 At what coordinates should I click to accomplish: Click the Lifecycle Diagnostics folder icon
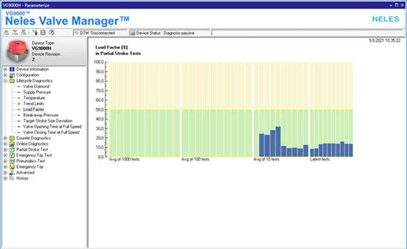(x=12, y=81)
